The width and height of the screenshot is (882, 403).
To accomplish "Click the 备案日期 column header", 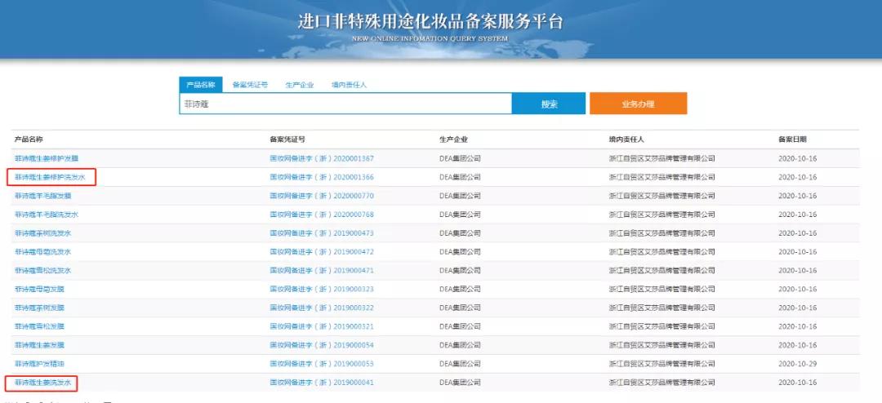I will 792,139.
